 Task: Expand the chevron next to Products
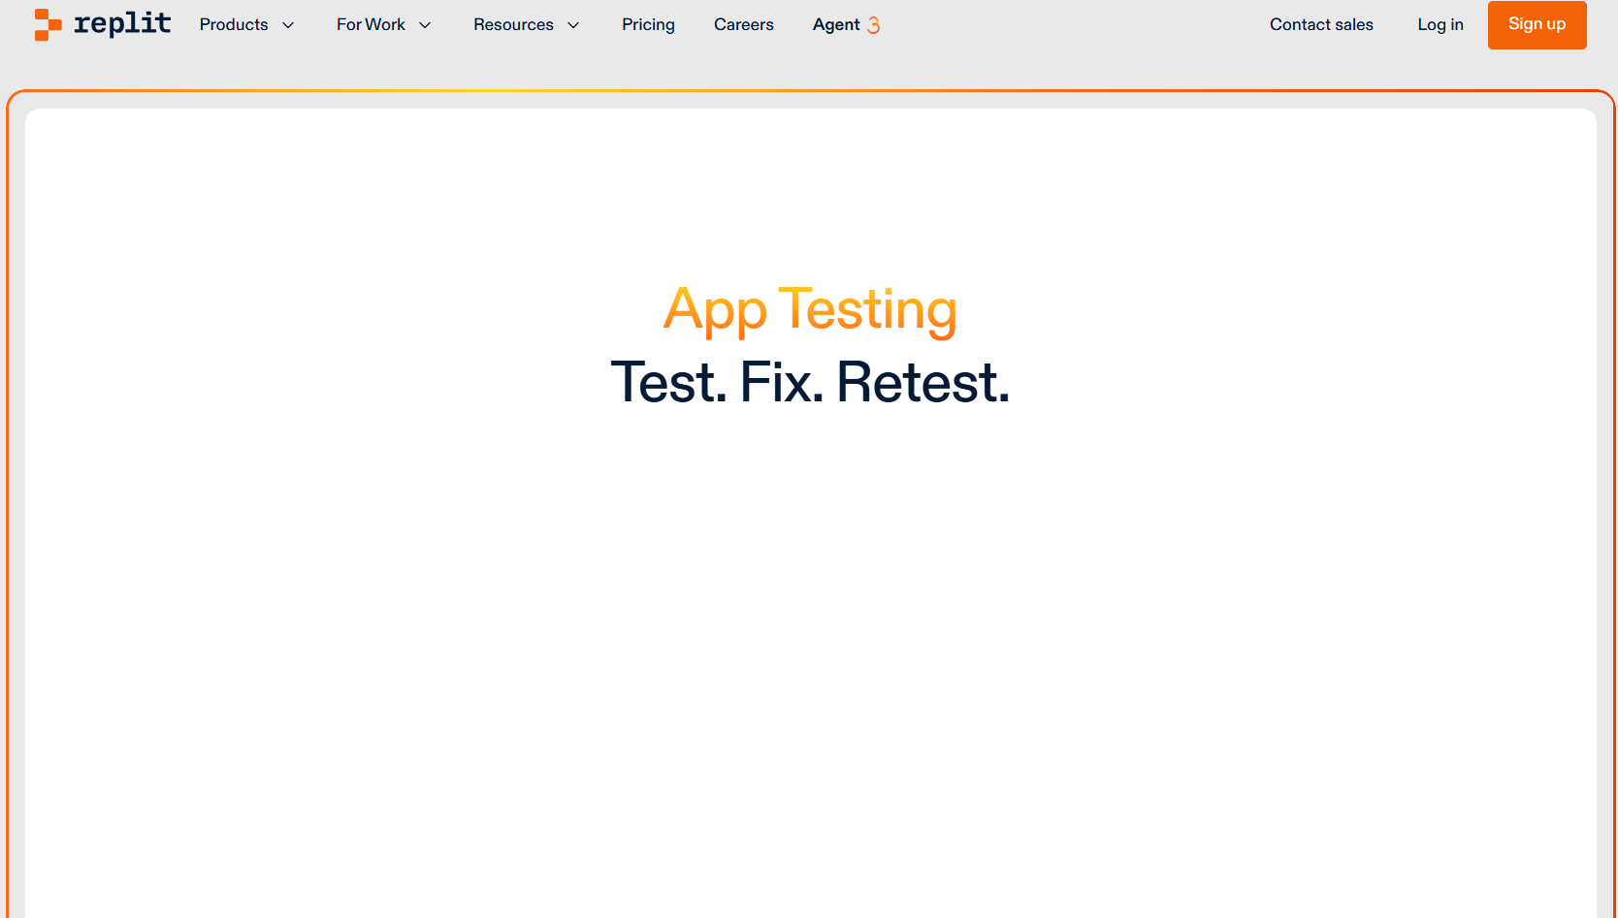[288, 25]
